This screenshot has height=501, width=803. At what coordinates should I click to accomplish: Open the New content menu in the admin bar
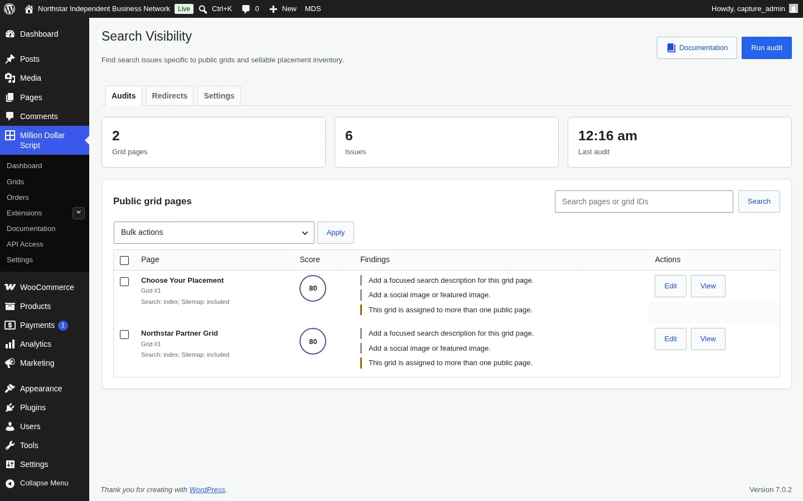pyautogui.click(x=283, y=9)
